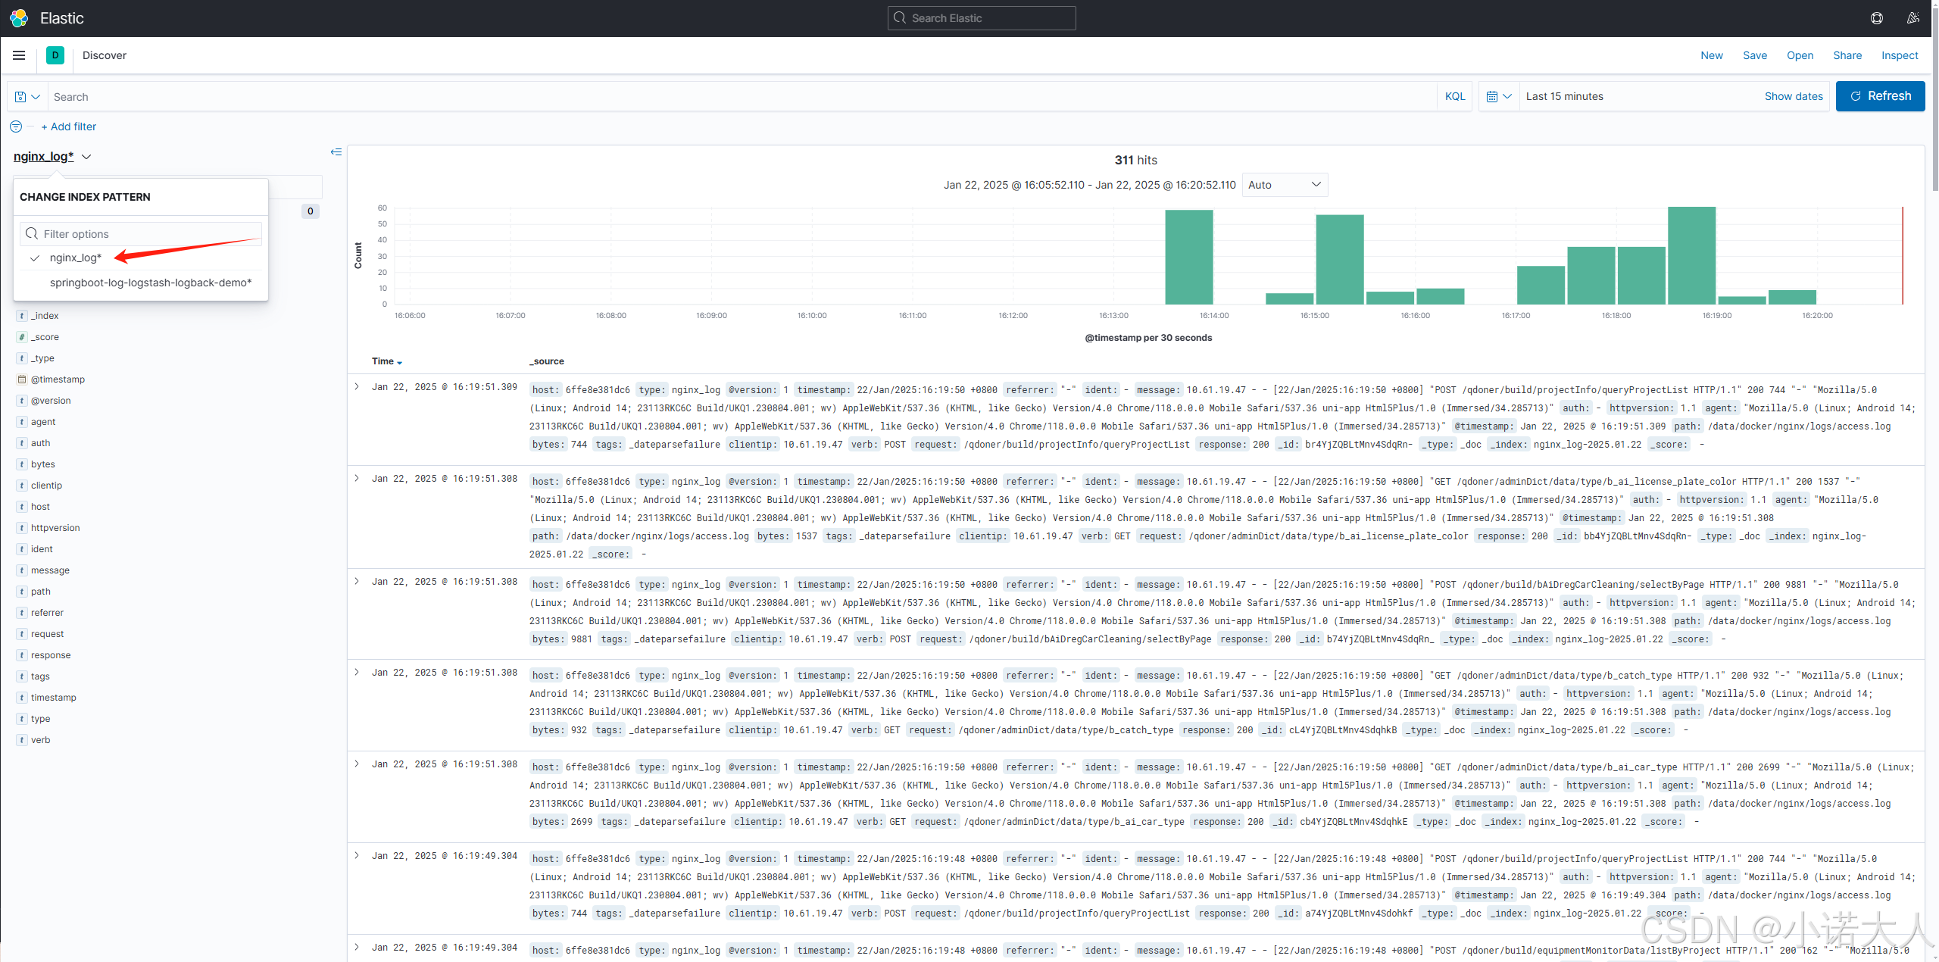Viewport: 1939px width, 962px height.
Task: Click the _index field type icon
Action: point(22,316)
